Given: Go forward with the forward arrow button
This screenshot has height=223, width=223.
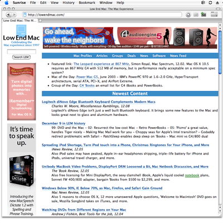Looking at the screenshot, I should click(x=14, y=14).
